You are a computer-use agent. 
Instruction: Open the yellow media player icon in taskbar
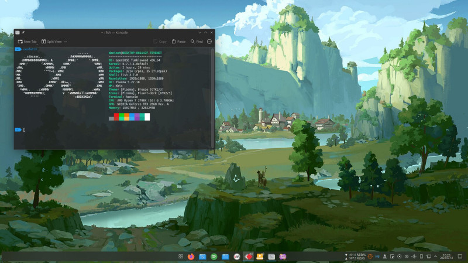260,257
